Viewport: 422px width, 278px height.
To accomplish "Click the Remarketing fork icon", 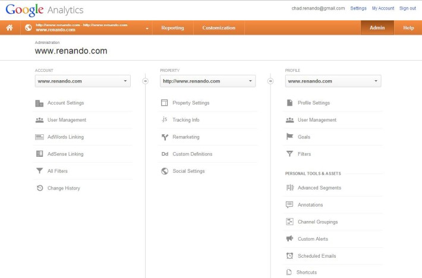I will [165, 137].
